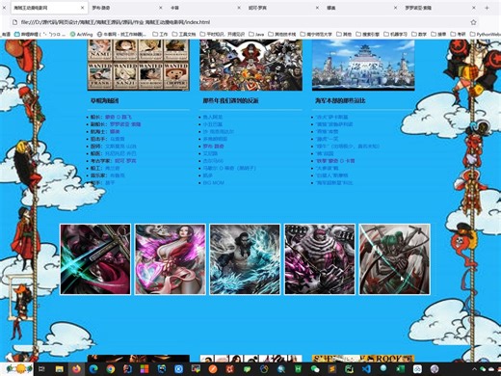Close the 罗布·路奇 tab
Image resolution: width=501 pixels, height=376 pixels.
(x=161, y=8)
